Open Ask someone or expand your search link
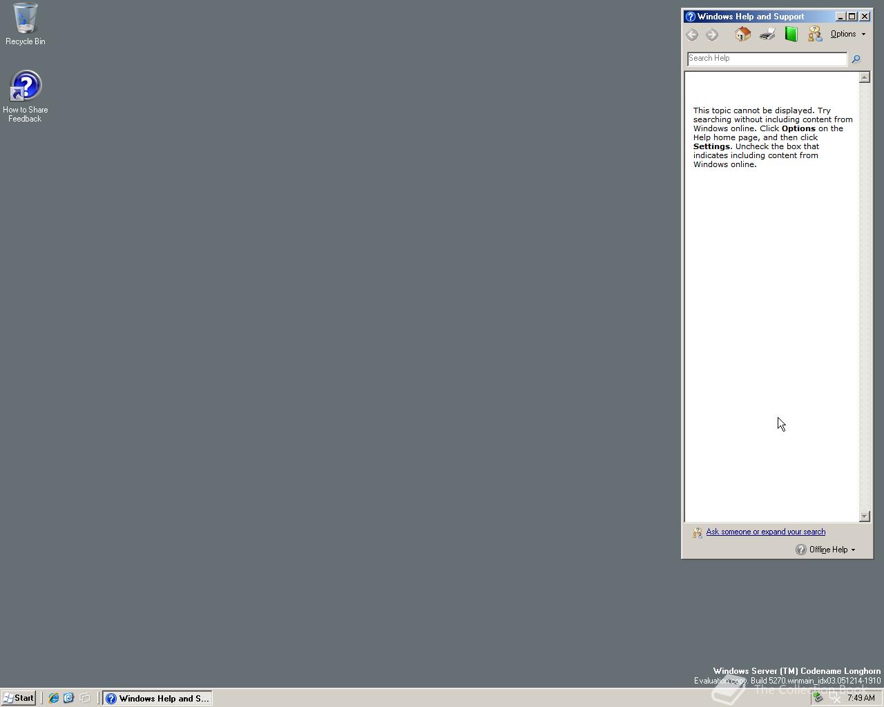Viewport: 884px width, 707px height. (x=765, y=532)
